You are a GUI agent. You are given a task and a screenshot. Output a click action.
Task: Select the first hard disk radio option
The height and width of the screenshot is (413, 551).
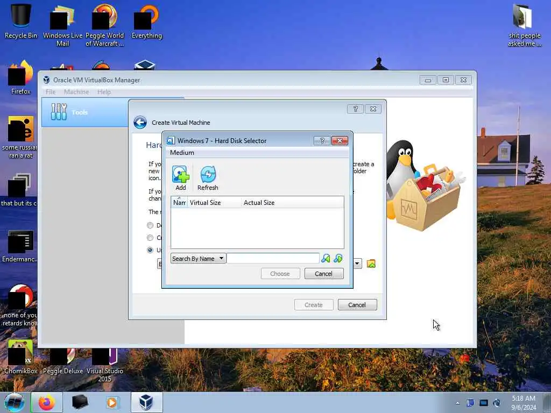pos(150,225)
